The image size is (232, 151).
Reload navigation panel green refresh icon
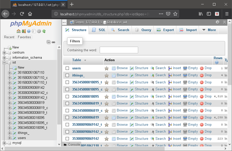pos(44,31)
